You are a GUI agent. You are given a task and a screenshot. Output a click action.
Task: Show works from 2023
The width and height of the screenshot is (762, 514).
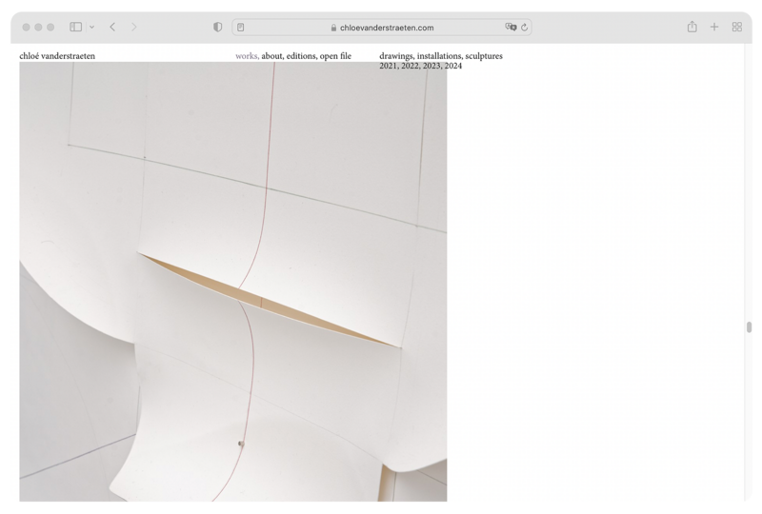[431, 66]
